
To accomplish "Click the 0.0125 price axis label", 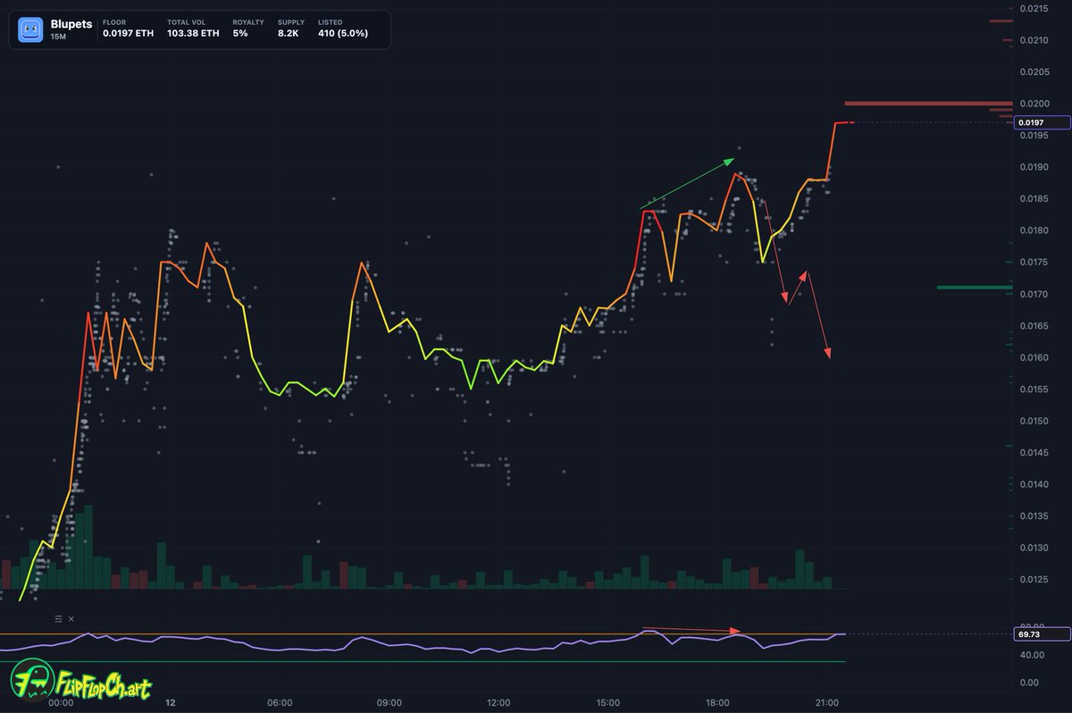I will point(1035,580).
